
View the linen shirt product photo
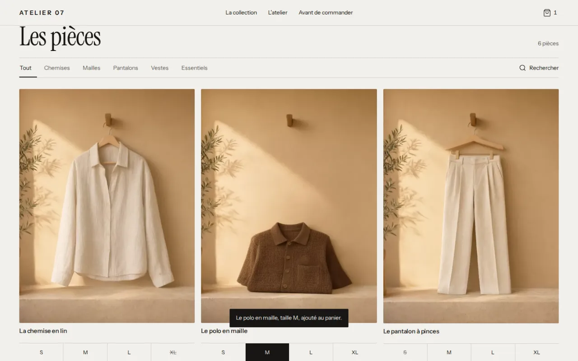coord(107,206)
